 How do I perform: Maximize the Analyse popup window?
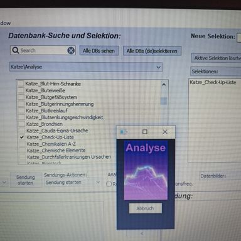[145, 132]
